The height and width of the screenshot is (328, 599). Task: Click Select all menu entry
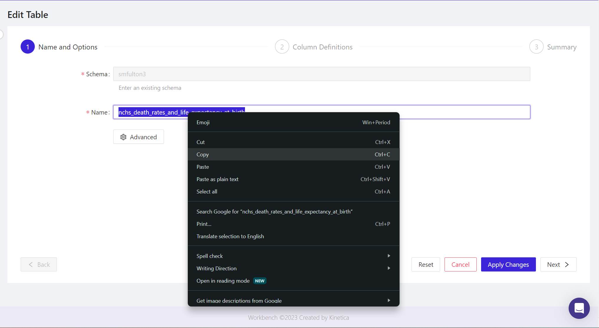coord(207,191)
